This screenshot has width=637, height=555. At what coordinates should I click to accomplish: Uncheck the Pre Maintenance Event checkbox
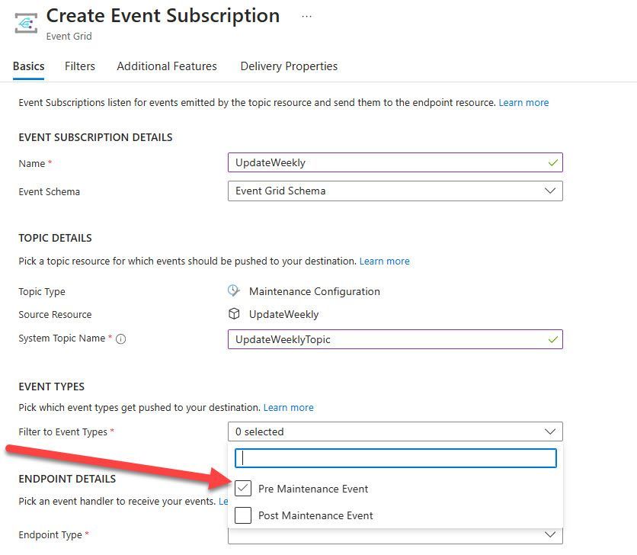pos(243,489)
